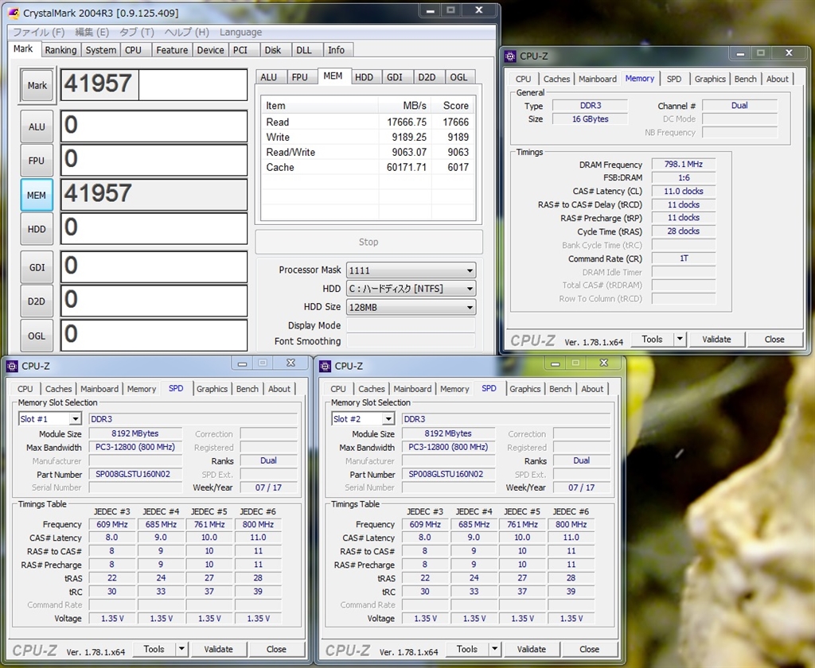Click Validate in the Memory CPU-Z window
This screenshot has width=815, height=668.
[716, 340]
